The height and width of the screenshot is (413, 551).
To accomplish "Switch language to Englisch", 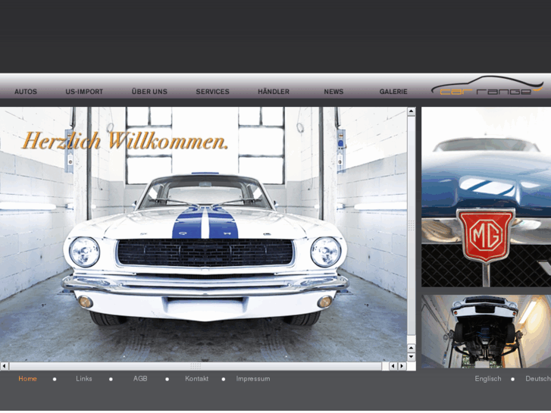I will 488,379.
